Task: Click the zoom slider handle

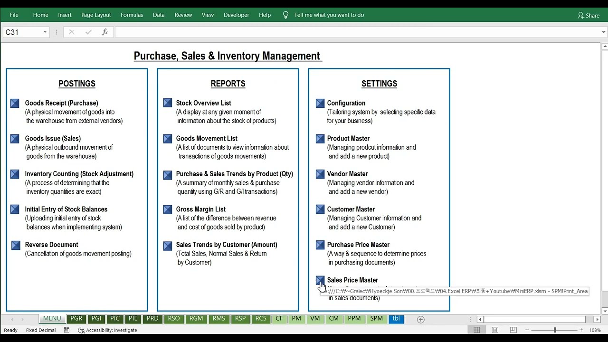Action: click(x=554, y=330)
